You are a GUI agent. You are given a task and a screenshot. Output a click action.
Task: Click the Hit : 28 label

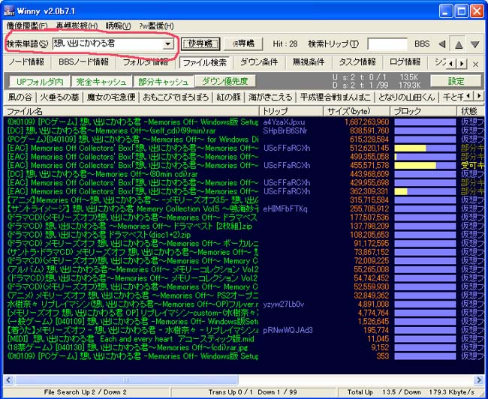[285, 44]
